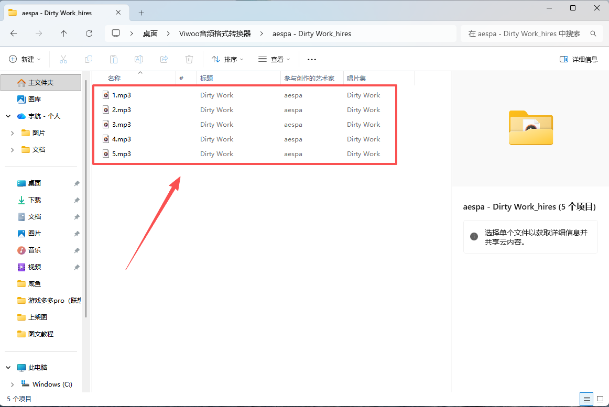Click the Share icon in toolbar
This screenshot has height=407, width=609.
(164, 59)
